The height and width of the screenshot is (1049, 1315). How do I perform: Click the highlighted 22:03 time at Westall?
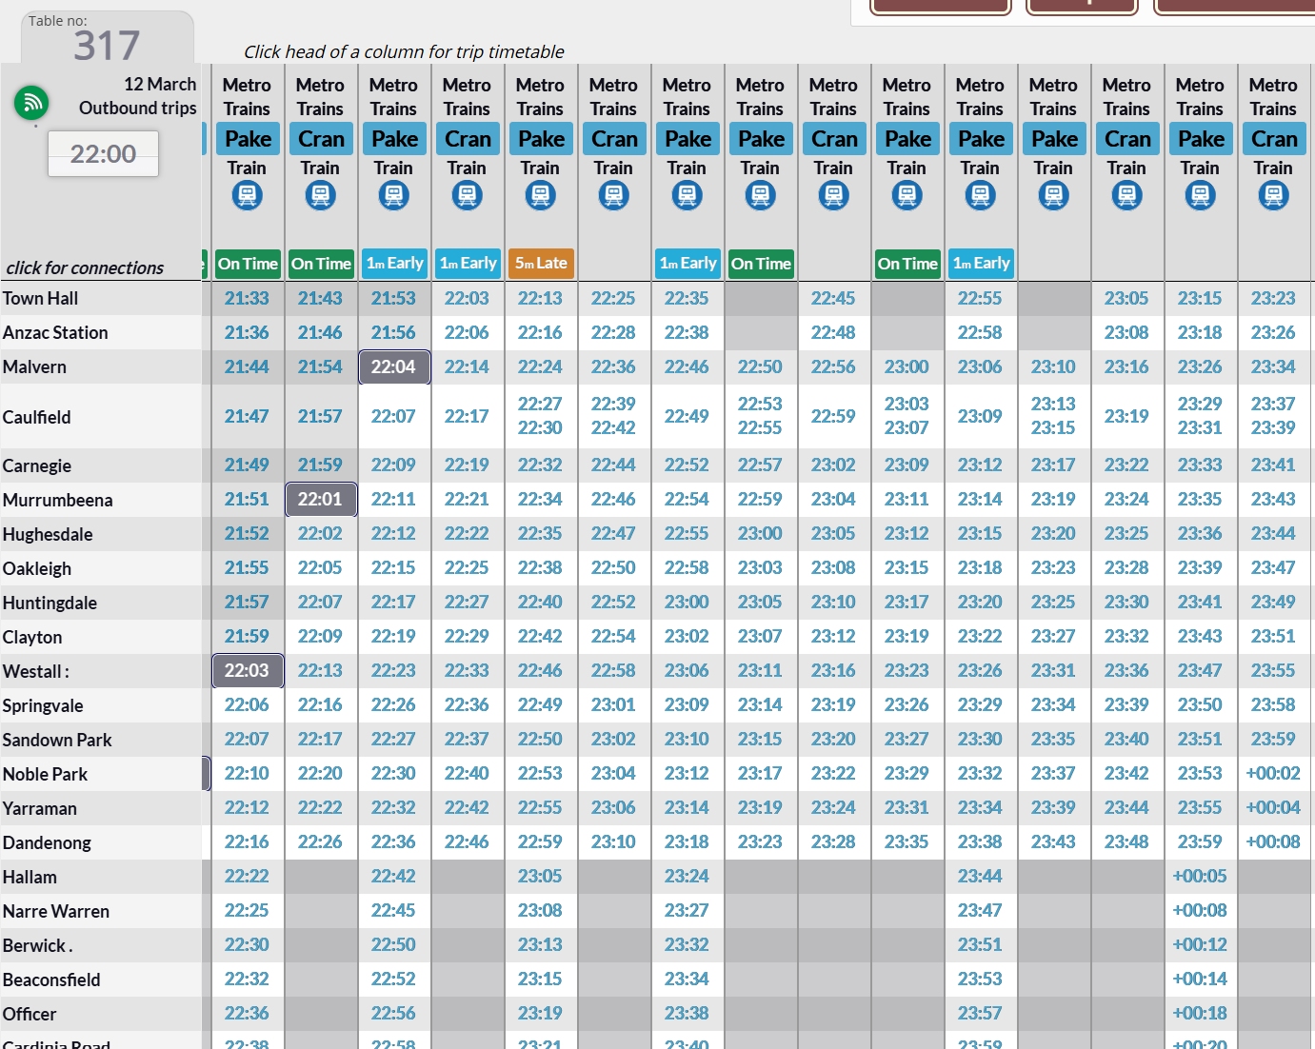point(247,670)
